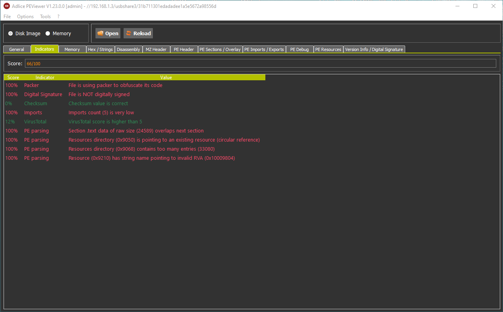Show the PE Imports / Exports tab
503x312 pixels.
[264, 49]
